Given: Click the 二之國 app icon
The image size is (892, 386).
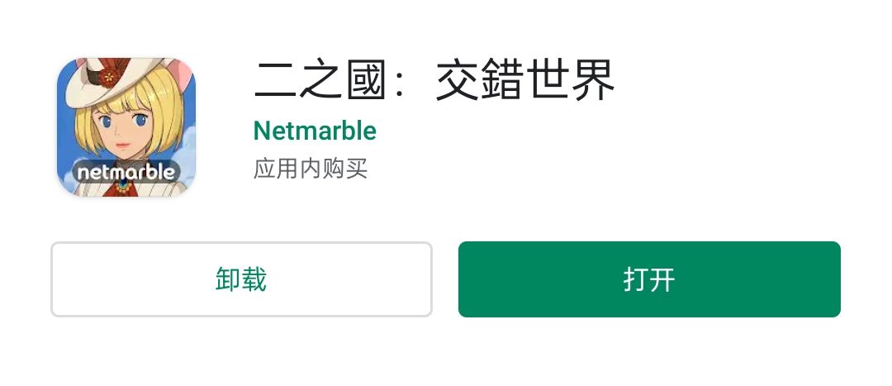Looking at the screenshot, I should tap(126, 127).
